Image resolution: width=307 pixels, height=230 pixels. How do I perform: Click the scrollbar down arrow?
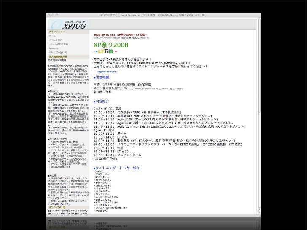[x=259, y=212]
